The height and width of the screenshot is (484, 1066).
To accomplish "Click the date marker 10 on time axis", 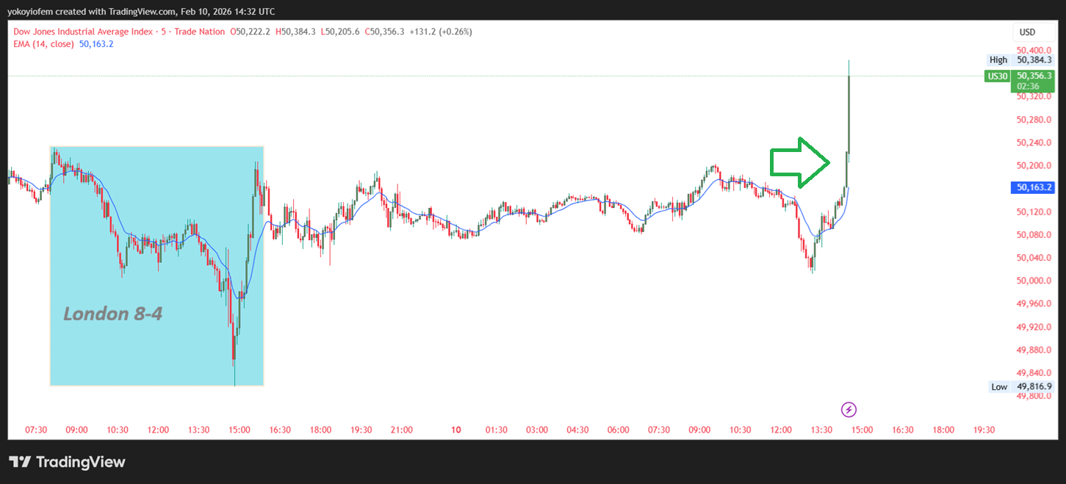I will [x=455, y=430].
